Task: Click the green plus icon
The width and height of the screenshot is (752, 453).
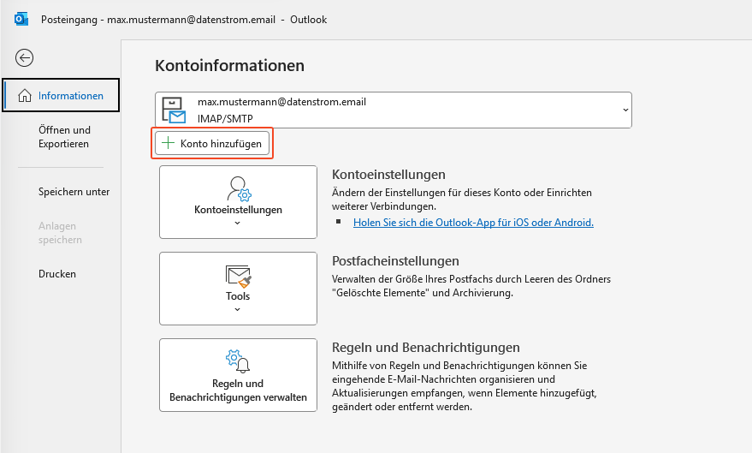Action: [x=168, y=143]
